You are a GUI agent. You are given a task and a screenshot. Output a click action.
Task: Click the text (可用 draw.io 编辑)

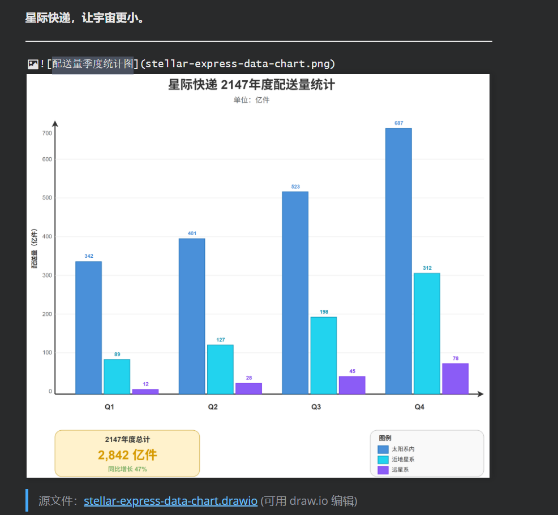pyautogui.click(x=309, y=501)
